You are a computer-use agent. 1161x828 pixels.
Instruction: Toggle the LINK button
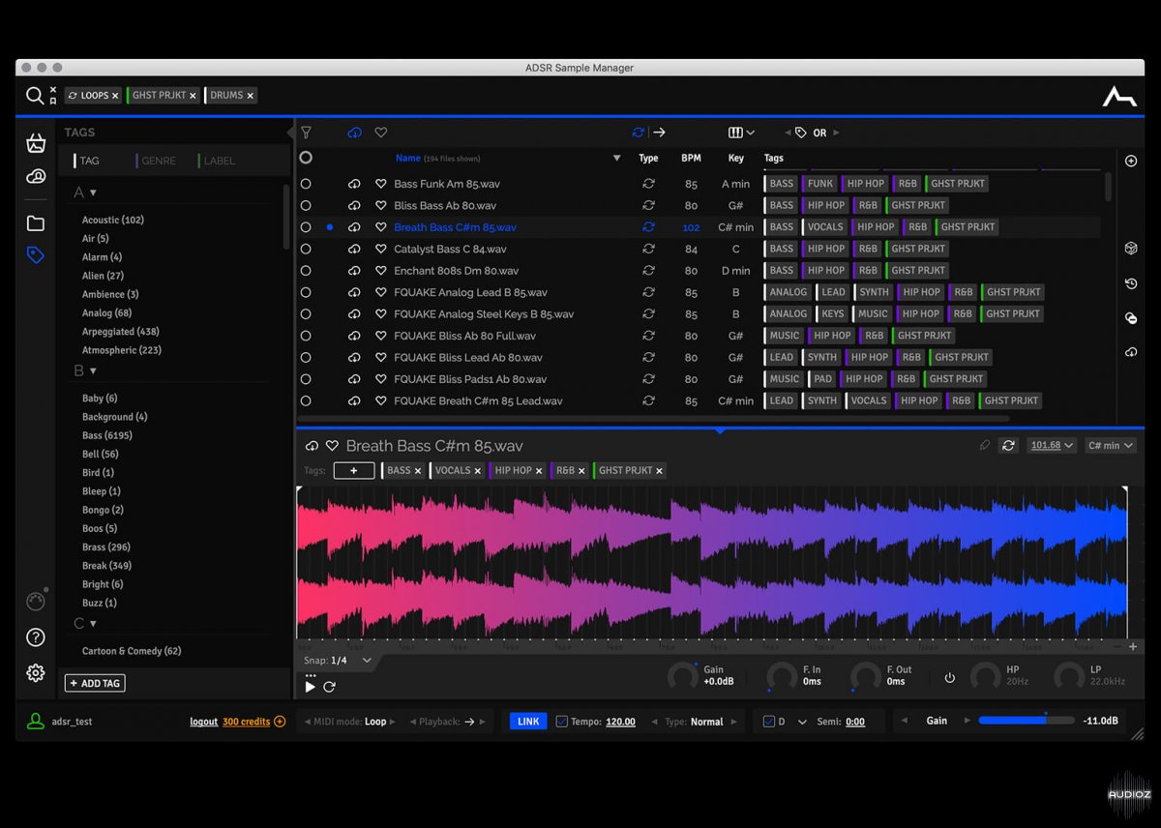(528, 722)
